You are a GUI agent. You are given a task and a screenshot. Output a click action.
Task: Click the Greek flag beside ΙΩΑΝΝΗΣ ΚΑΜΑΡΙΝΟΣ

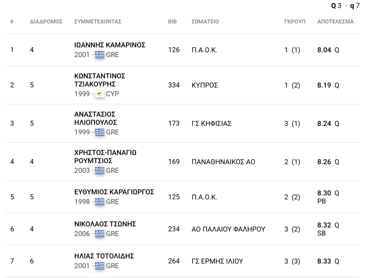point(100,55)
